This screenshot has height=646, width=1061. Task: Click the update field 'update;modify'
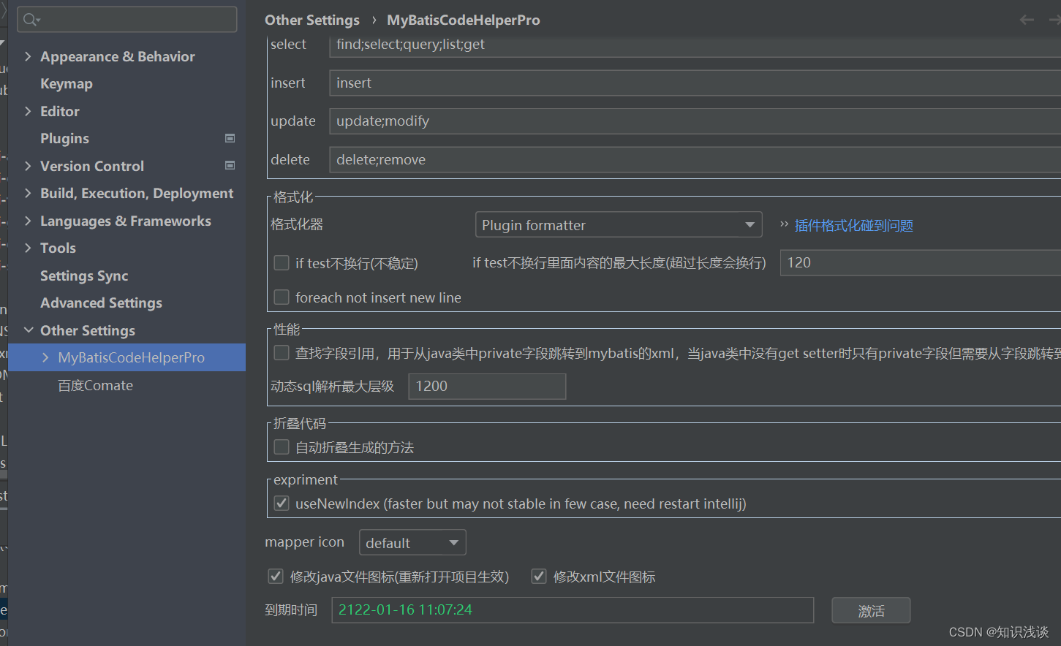(695, 121)
